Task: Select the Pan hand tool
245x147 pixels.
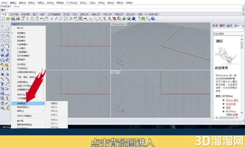Action: (x=46, y=19)
